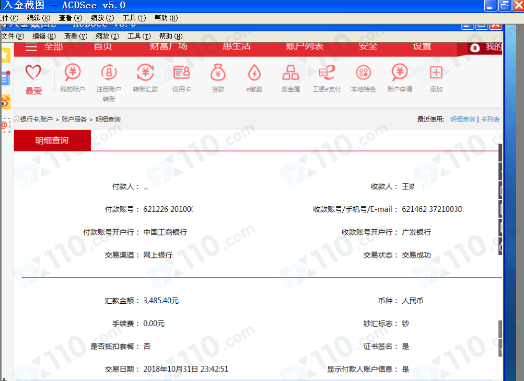
Task: Go to 惠生活 in red navigation bar
Action: [237, 46]
